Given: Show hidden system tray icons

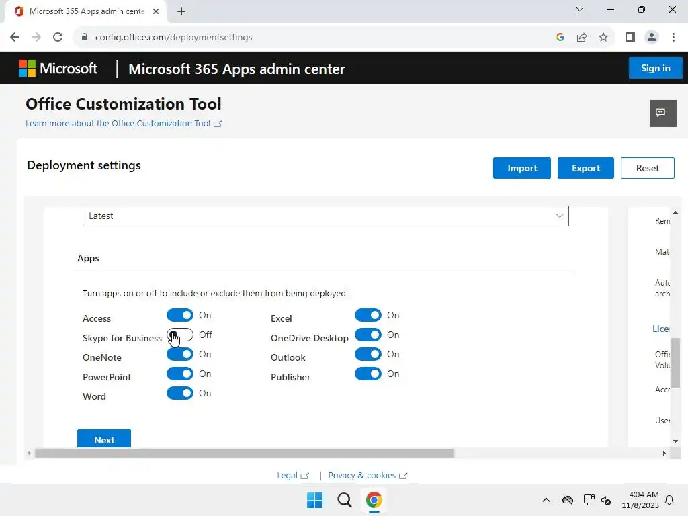Looking at the screenshot, I should pyautogui.click(x=546, y=500).
